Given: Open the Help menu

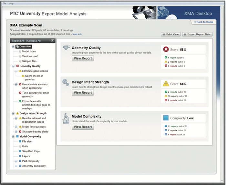Looking at the screenshot, I should [11, 3].
